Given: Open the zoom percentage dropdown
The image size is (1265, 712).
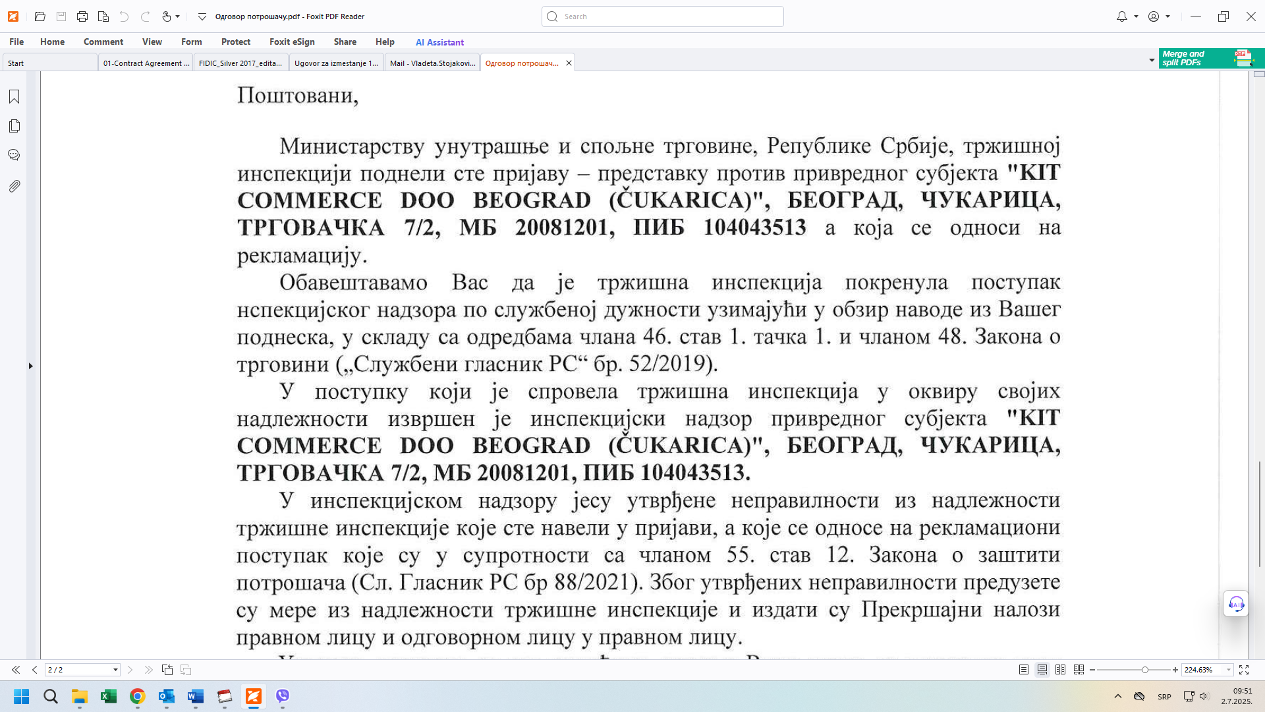Looking at the screenshot, I should click(1228, 670).
